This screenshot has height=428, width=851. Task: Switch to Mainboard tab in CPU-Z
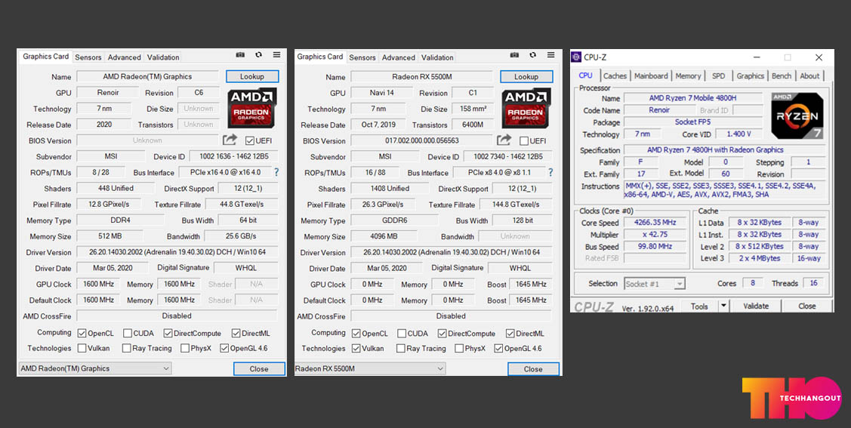coord(651,76)
